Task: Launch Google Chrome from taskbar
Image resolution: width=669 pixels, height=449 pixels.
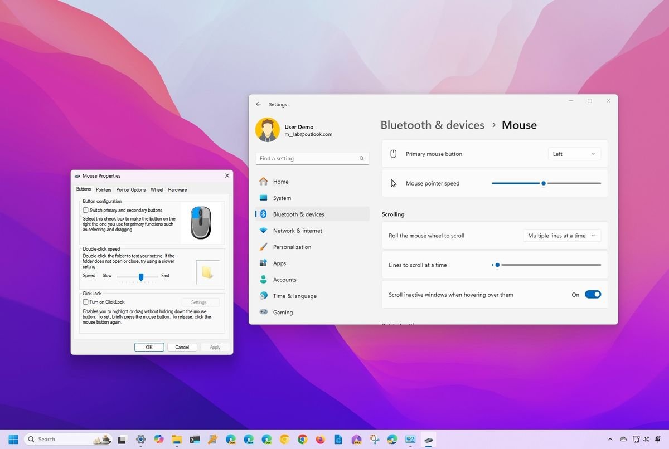Action: pyautogui.click(x=303, y=439)
